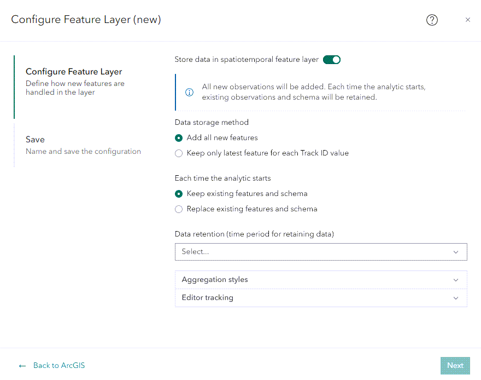Open the Data retention Select dropdown

(321, 252)
